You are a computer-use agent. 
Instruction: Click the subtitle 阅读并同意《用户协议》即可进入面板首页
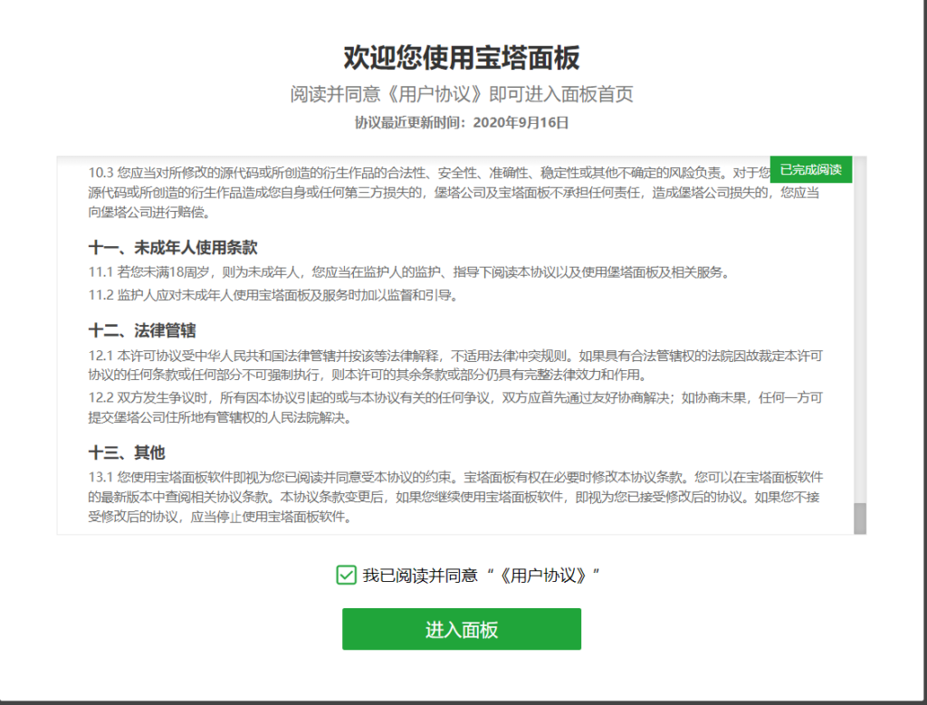461,94
